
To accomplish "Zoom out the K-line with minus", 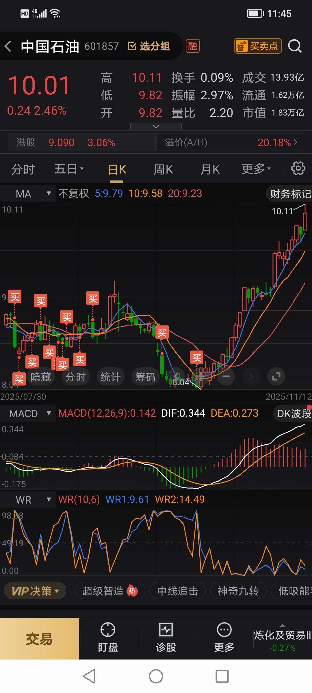I will coord(226,376).
